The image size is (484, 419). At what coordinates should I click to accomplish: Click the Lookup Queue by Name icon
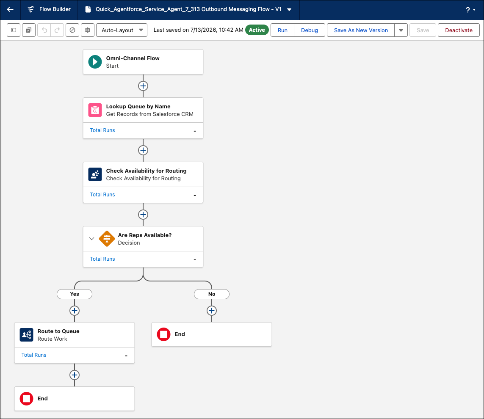click(x=95, y=110)
